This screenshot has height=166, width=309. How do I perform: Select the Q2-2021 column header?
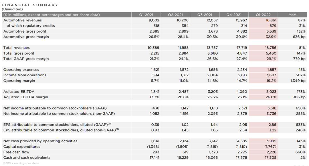click(175, 15)
